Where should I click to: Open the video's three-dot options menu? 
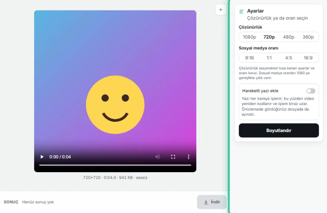coord(188,157)
